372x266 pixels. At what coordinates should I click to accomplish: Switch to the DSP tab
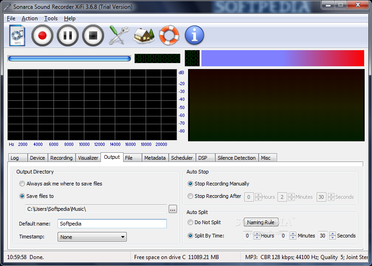point(206,158)
